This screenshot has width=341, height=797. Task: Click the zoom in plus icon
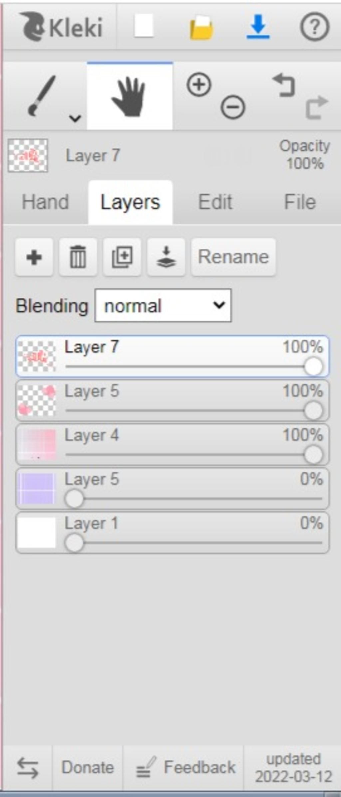199,85
